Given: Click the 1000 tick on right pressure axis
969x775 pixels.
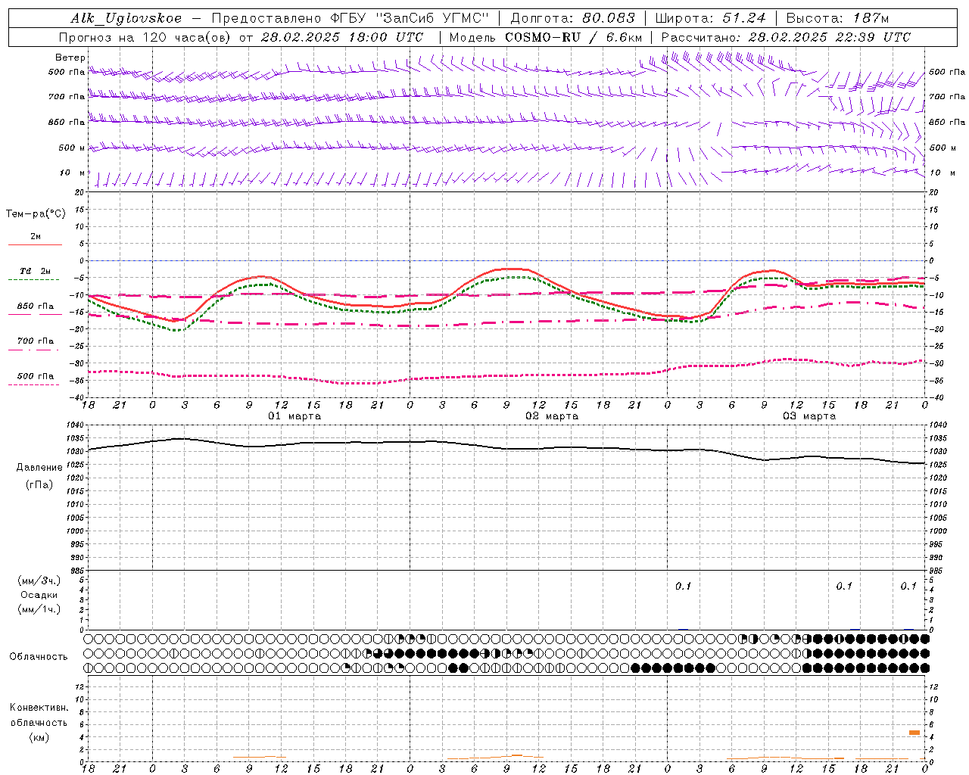Looking at the screenshot, I should 938,531.
